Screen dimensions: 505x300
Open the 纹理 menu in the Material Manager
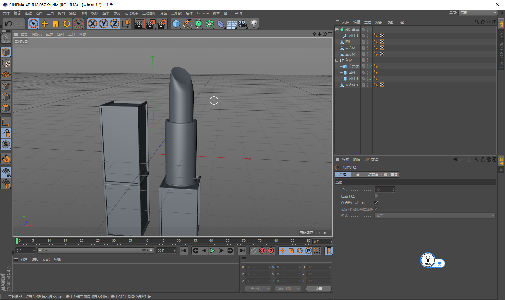(x=57, y=260)
